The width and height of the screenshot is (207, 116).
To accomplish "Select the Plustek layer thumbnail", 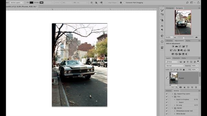I will [174, 78].
